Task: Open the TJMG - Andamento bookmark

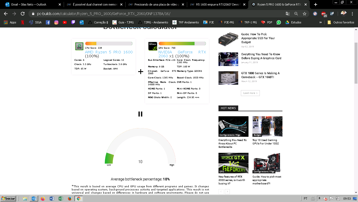Action: tap(153, 22)
